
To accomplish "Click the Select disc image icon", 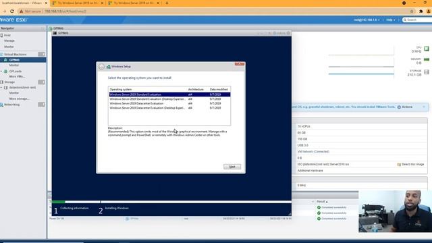I will (x=399, y=165).
